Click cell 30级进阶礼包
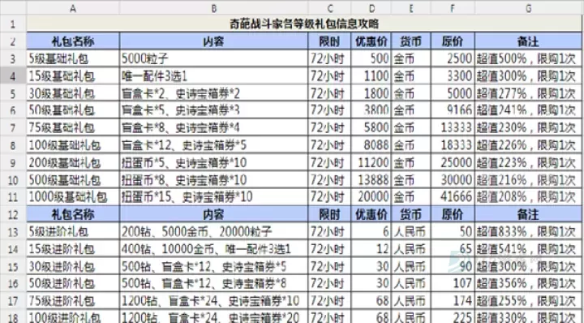Screen dimensions: 584x323 click(73, 266)
